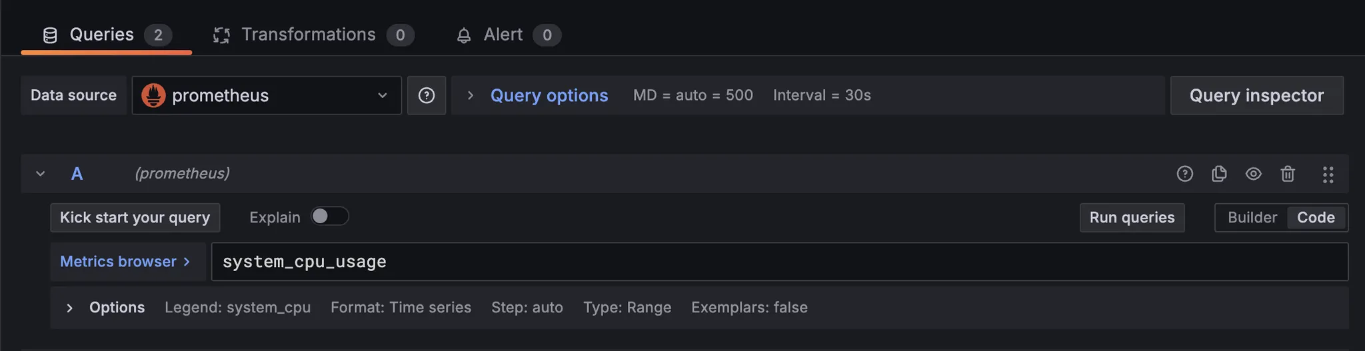Click the Alert bell icon
The image size is (1365, 351).
[464, 35]
